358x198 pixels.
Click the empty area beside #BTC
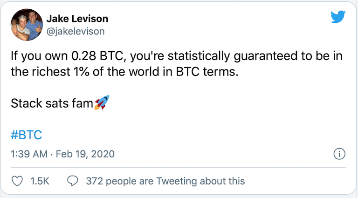tap(186, 135)
